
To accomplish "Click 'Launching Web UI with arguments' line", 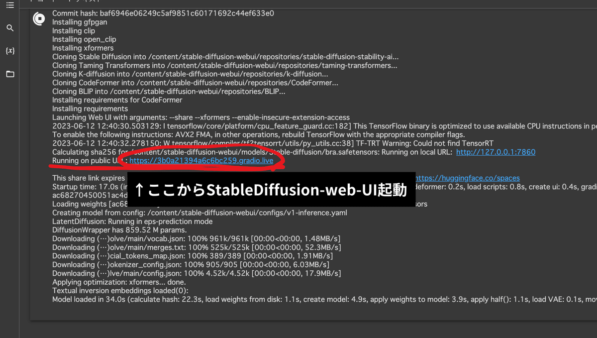I will 201,117.
